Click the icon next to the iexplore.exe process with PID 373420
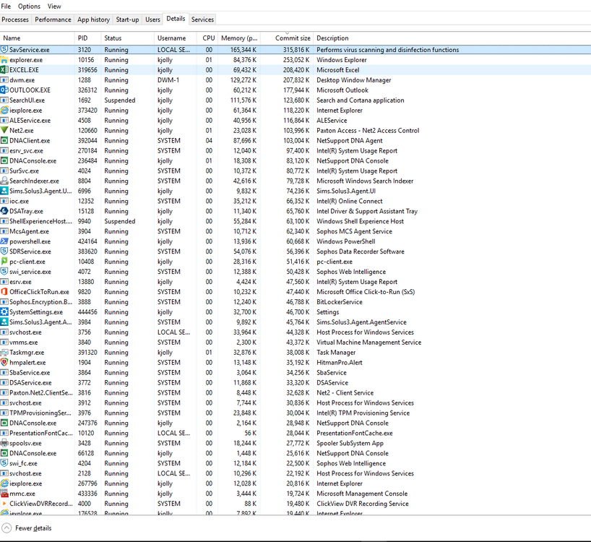591x542 pixels. tap(4, 111)
